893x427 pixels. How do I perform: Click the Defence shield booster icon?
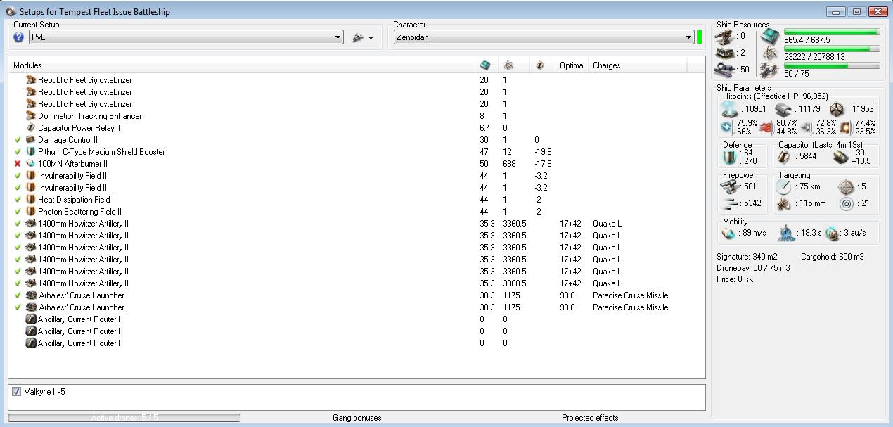tap(730, 156)
